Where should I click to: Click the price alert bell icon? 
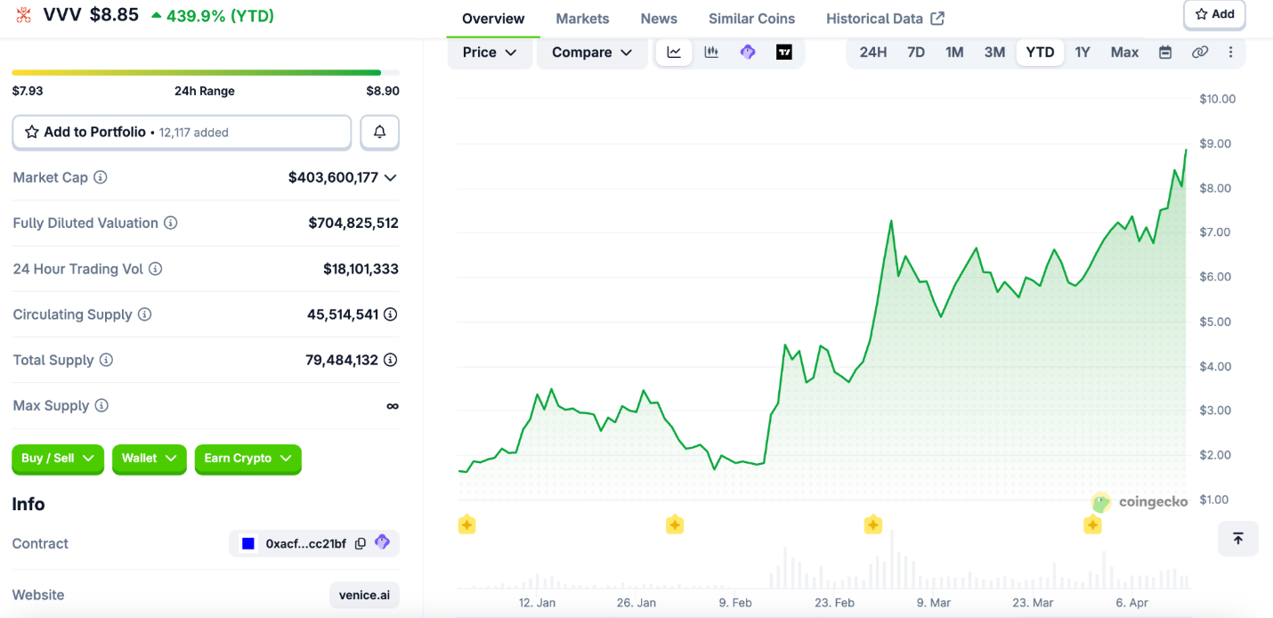(x=379, y=132)
